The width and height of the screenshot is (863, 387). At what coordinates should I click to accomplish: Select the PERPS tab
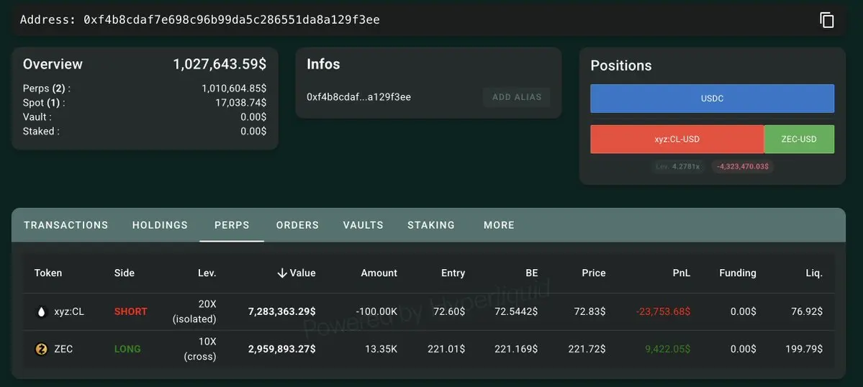pyautogui.click(x=232, y=225)
